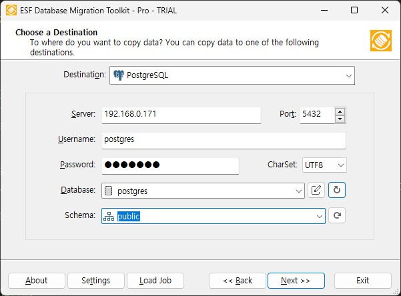Maximize the ESF toolkit window
The height and width of the screenshot is (296, 401).
pyautogui.click(x=354, y=10)
